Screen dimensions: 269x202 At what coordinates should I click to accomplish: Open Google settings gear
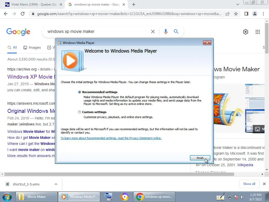point(246,32)
